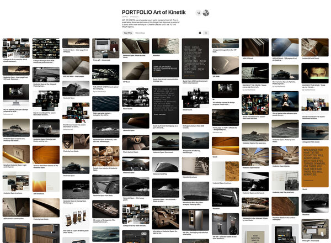This screenshot has width=331, height=243.
Task: Open the wine bottle VIP gift packaging pin
Action: [x=195, y=220]
